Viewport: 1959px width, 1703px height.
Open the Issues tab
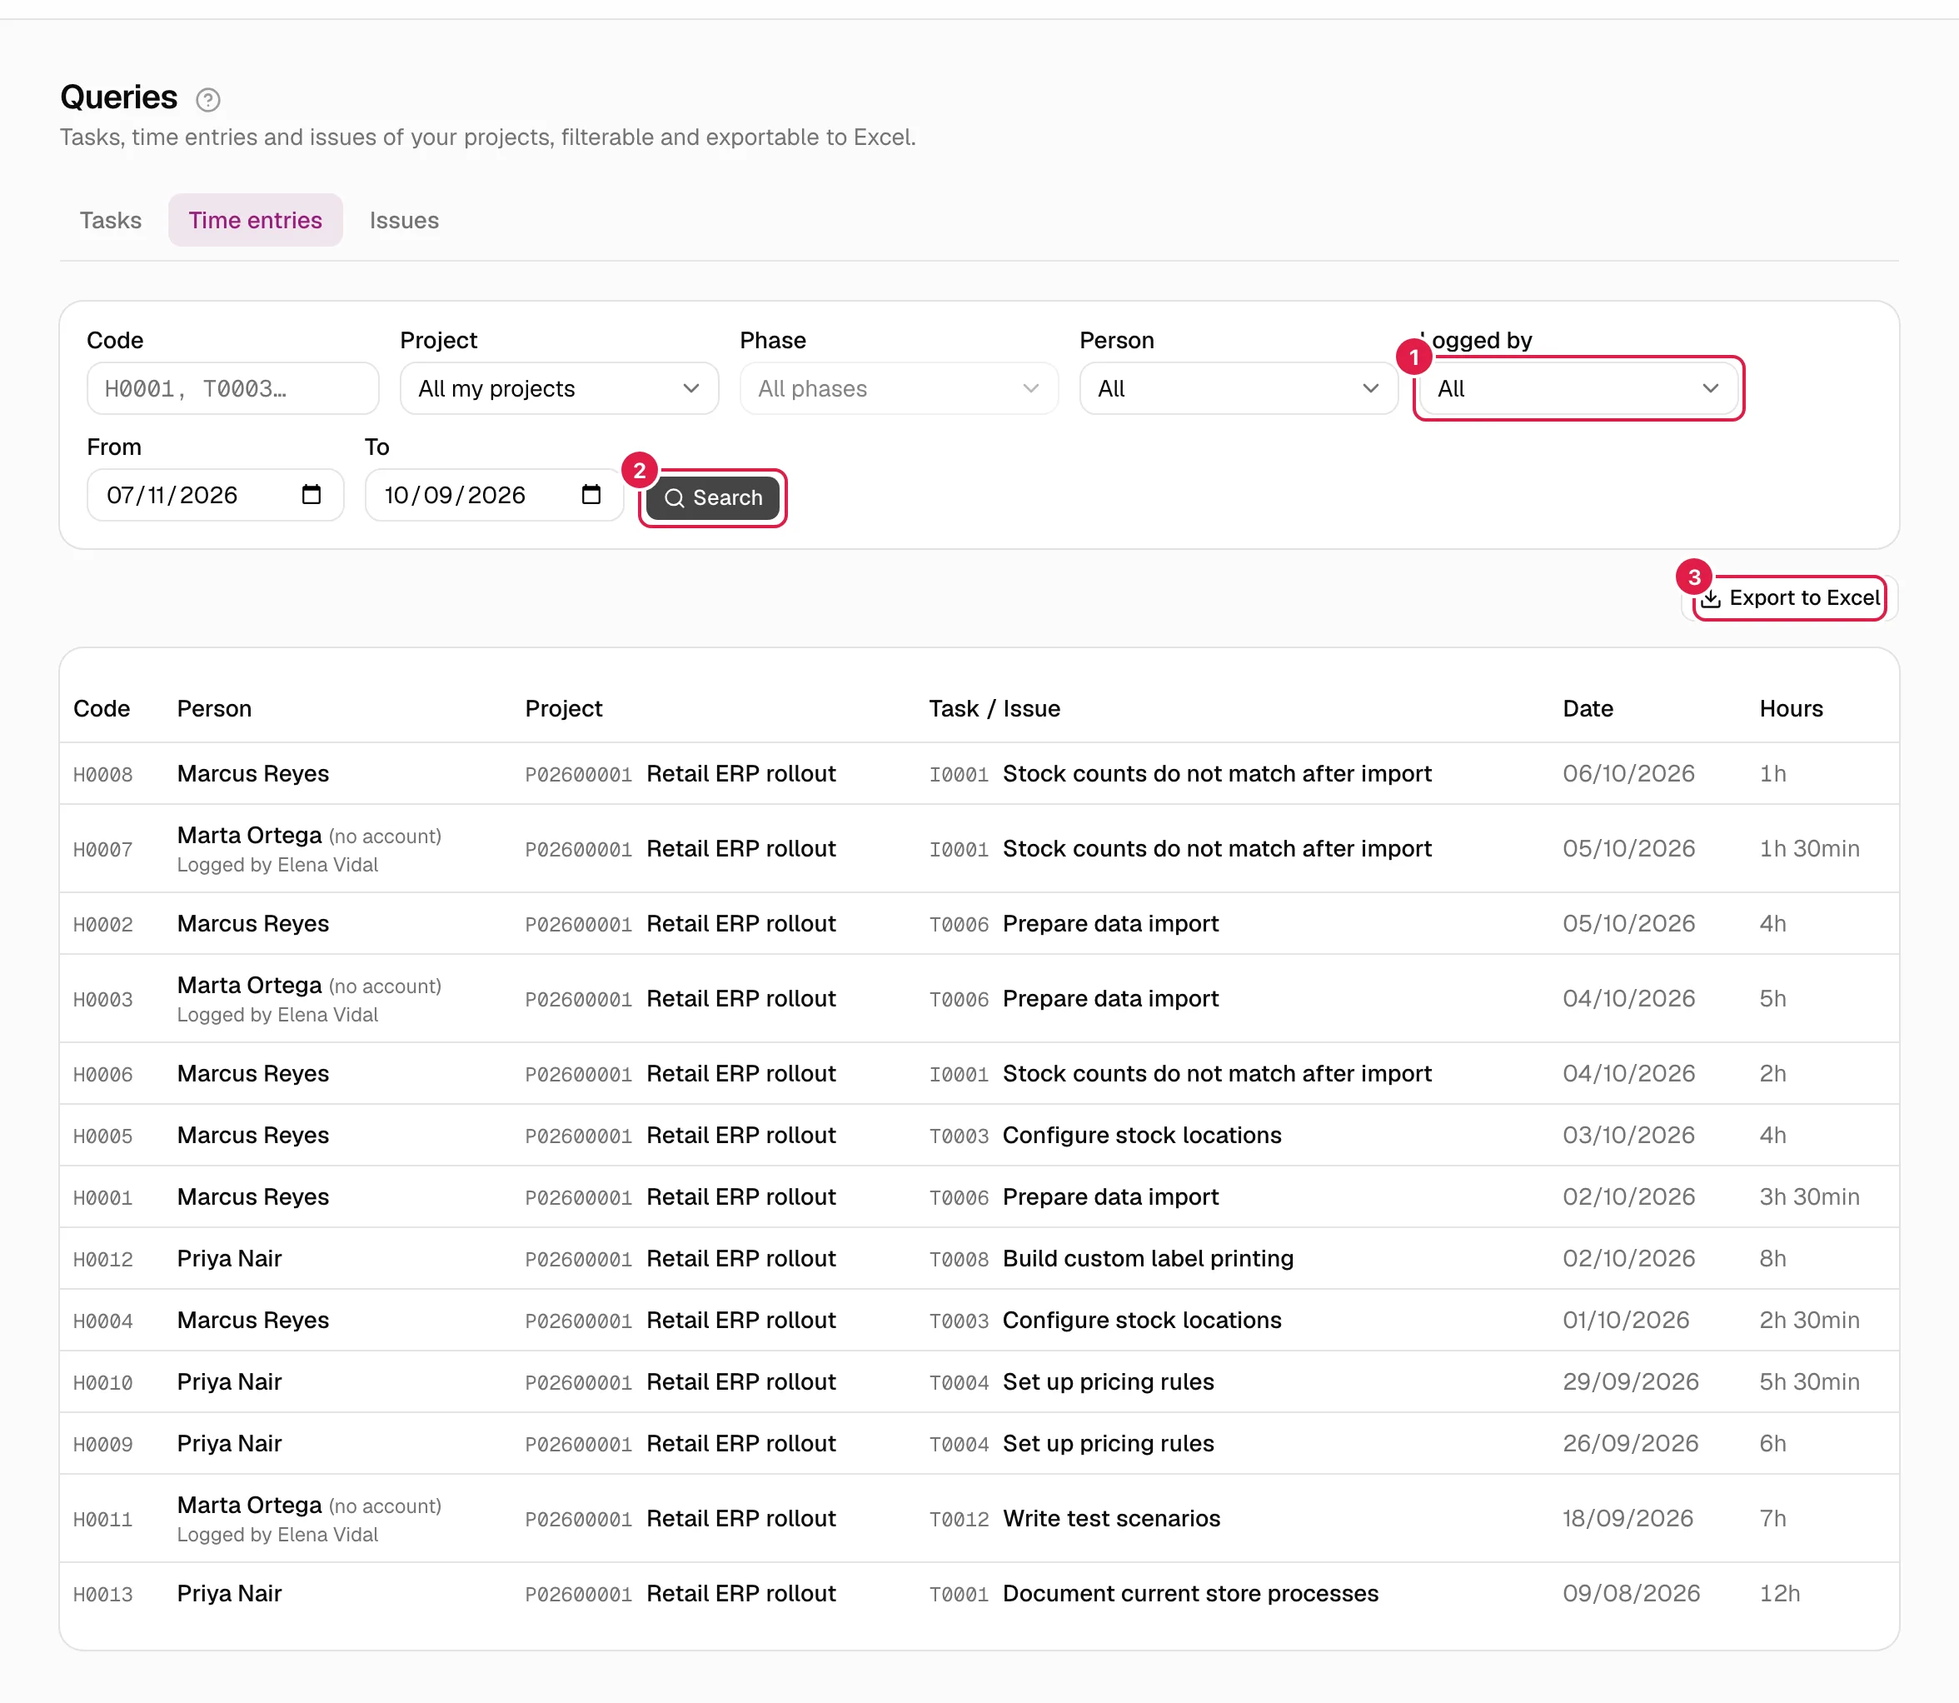click(x=404, y=221)
